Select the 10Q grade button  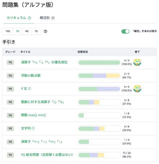tap(8, 31)
